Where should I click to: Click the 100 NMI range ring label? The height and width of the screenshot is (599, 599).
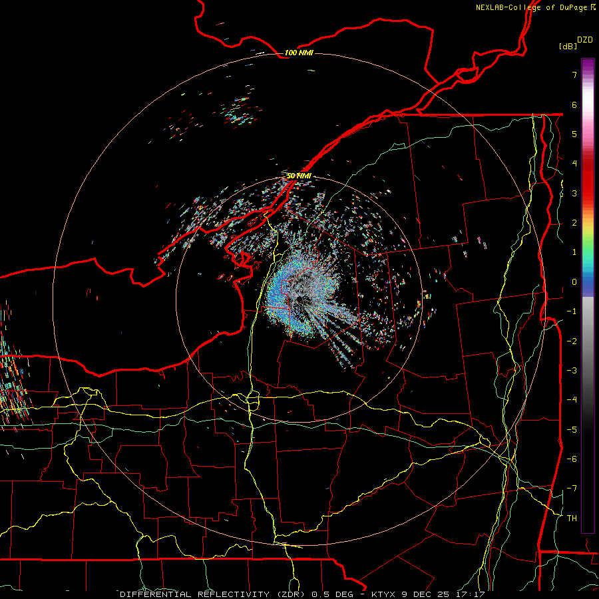[299, 53]
